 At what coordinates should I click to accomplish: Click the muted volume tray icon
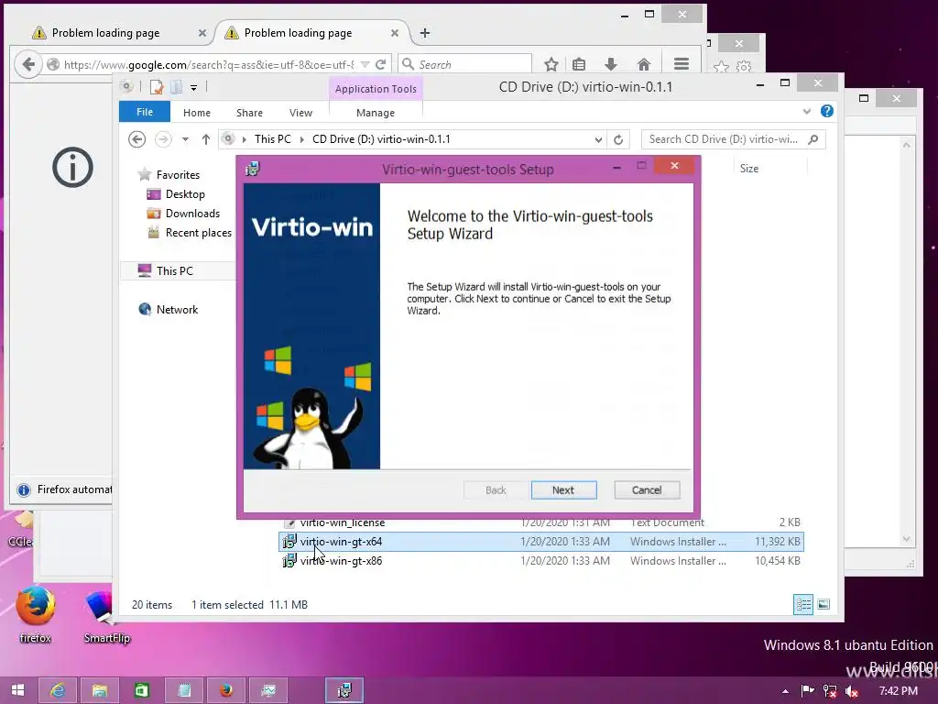[x=851, y=691]
